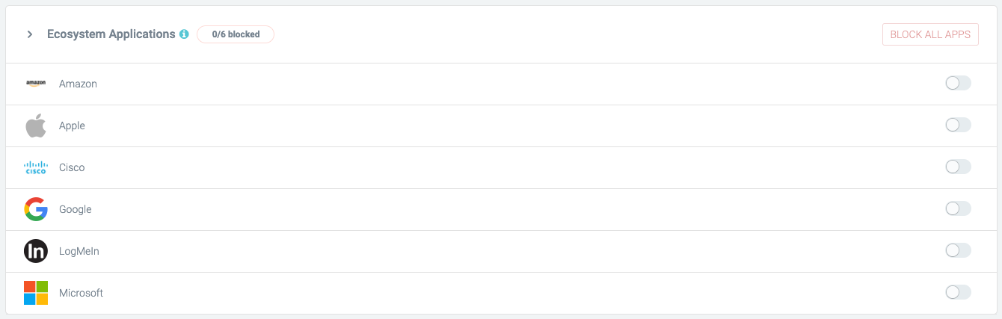The width and height of the screenshot is (1002, 319).
Task: Click the 0/6 blocked badge
Action: 236,34
